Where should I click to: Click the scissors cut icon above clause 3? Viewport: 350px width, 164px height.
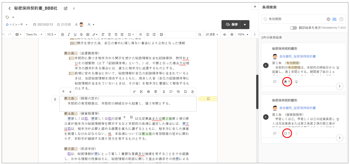(x=141, y=92)
